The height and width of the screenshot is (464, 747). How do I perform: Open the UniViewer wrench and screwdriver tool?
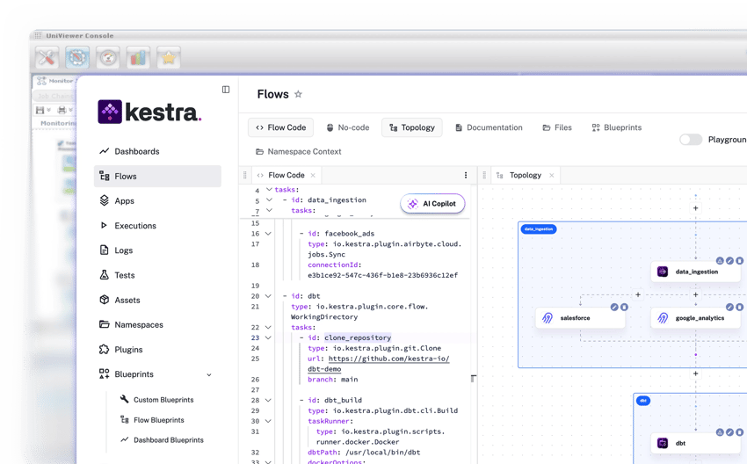(47, 58)
